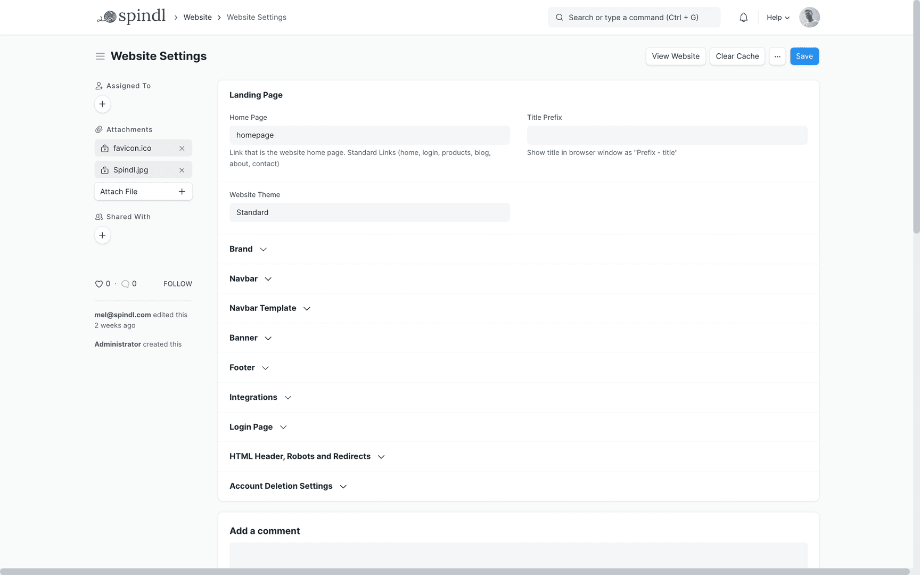Open more options with the ellipsis button
This screenshot has width=920, height=575.
[777, 56]
